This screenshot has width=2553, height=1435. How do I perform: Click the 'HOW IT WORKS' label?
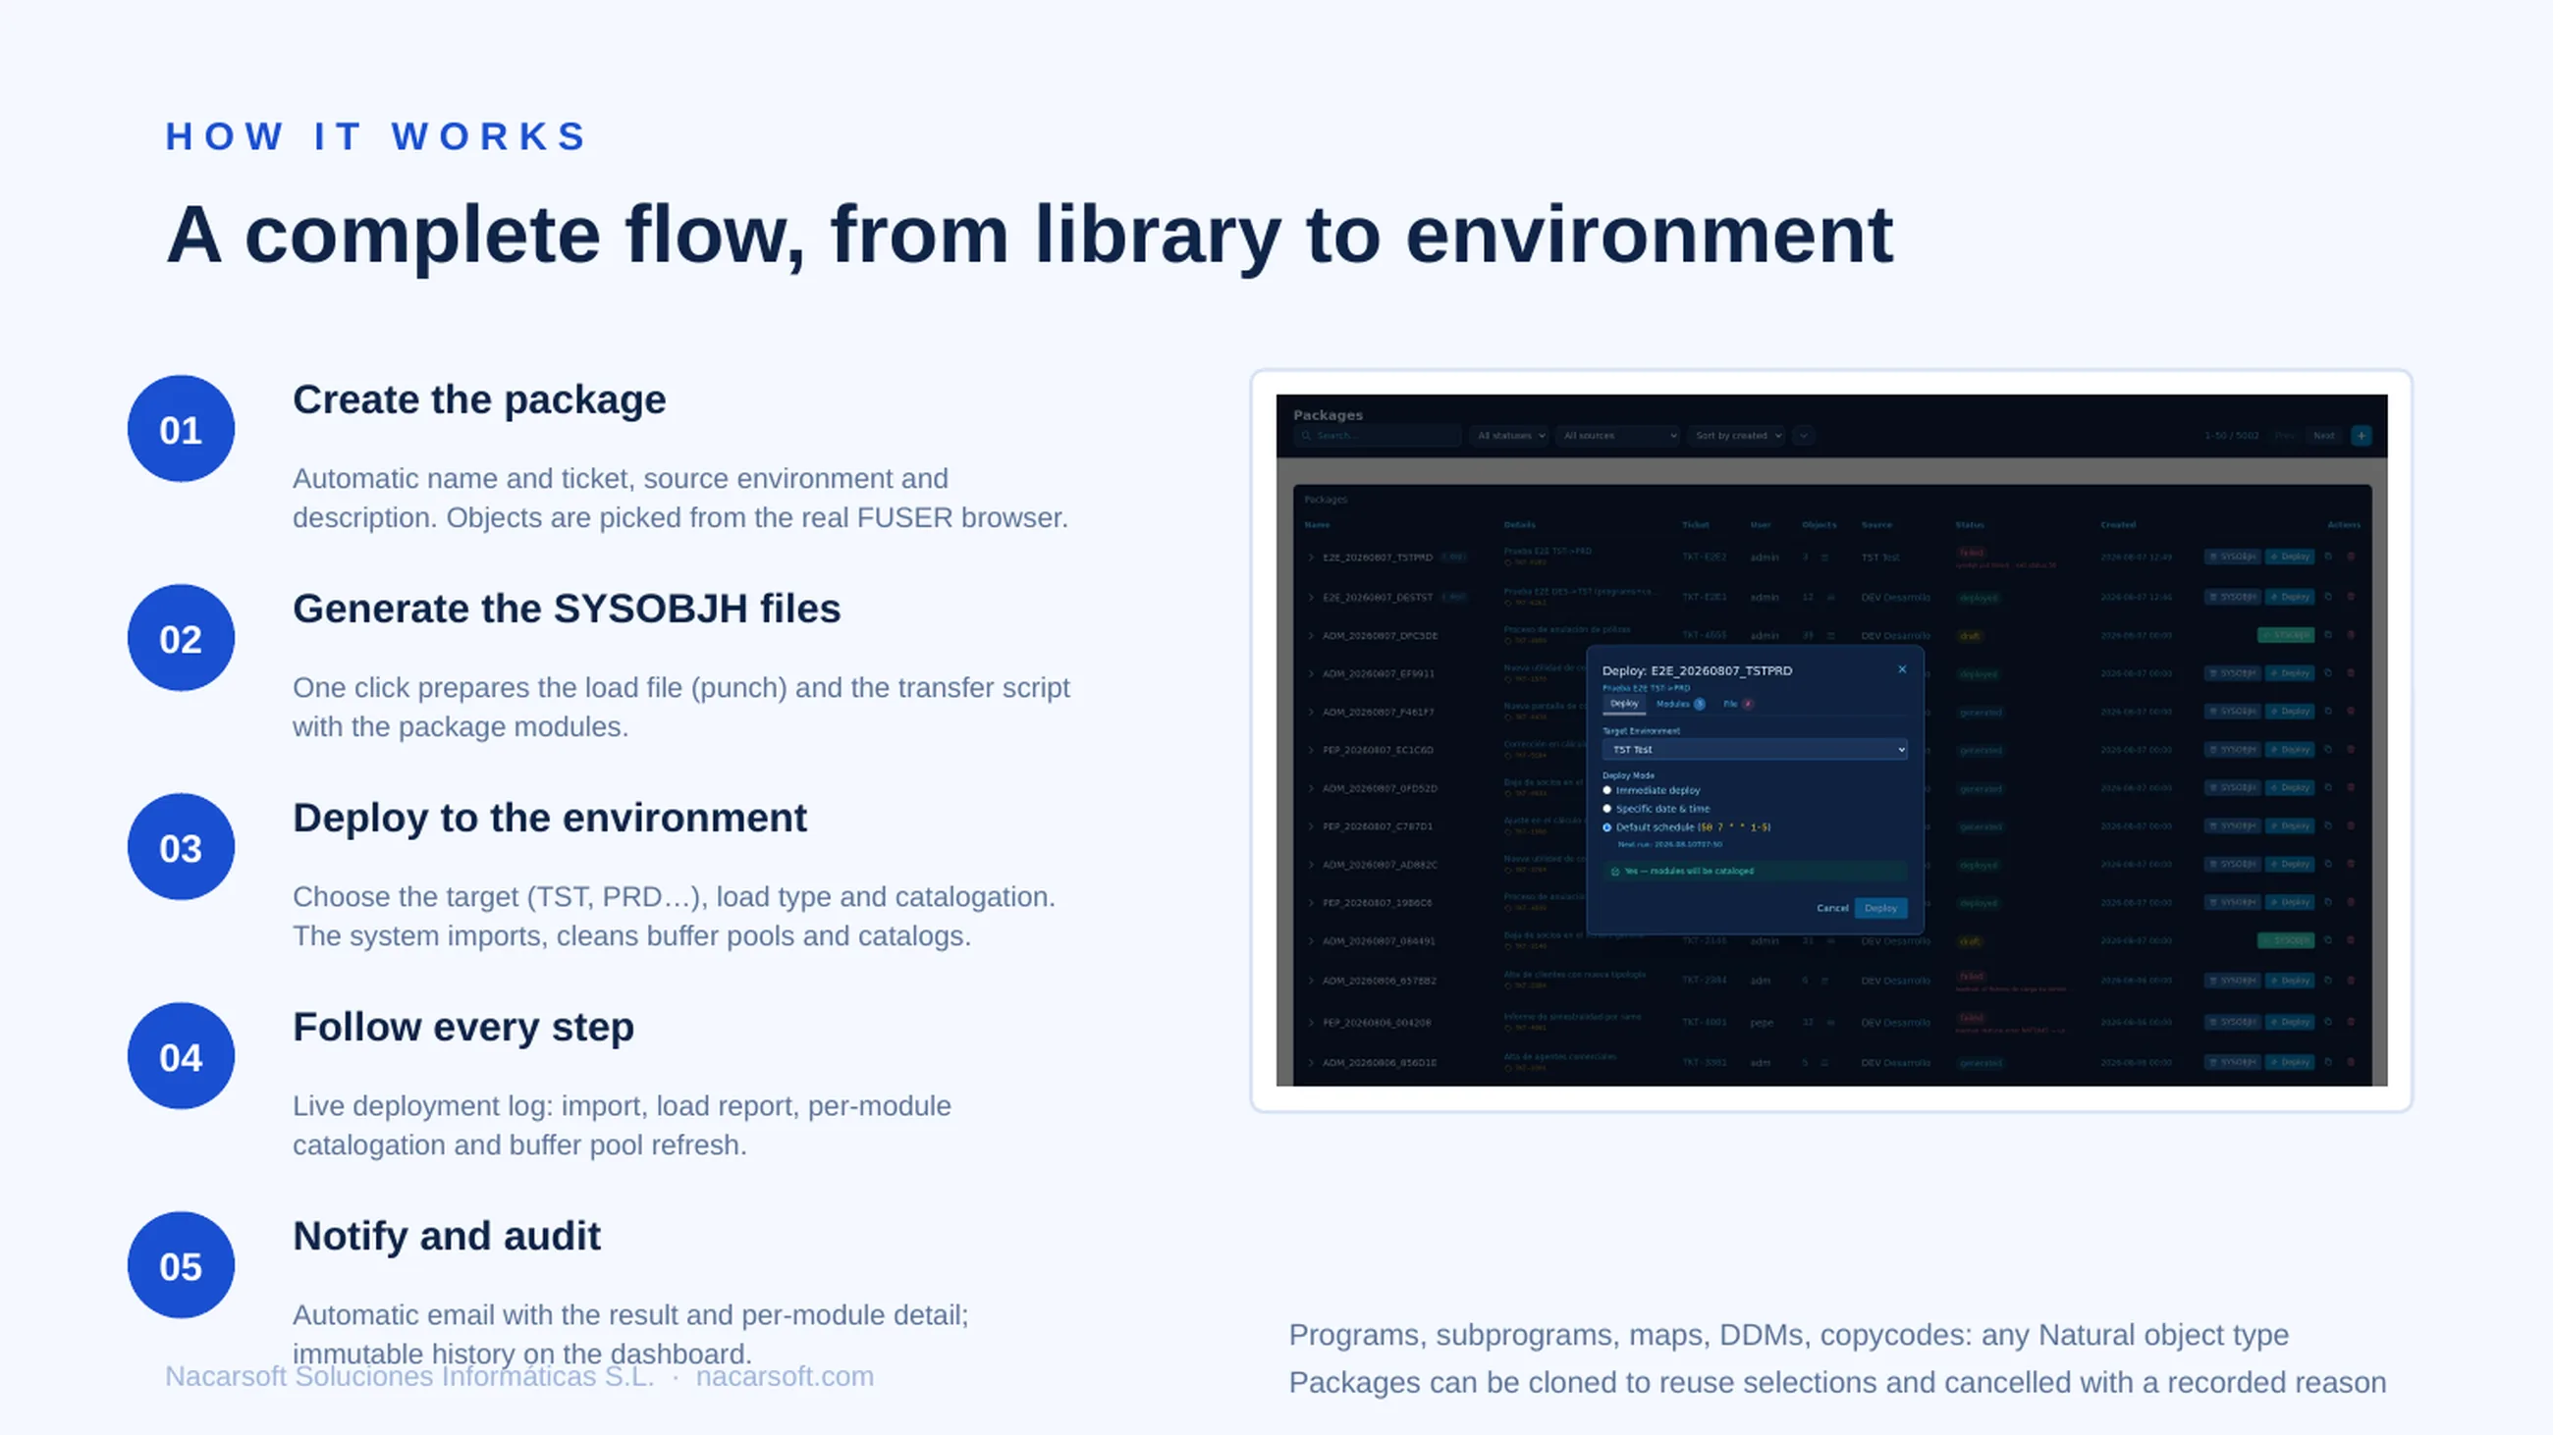point(377,136)
